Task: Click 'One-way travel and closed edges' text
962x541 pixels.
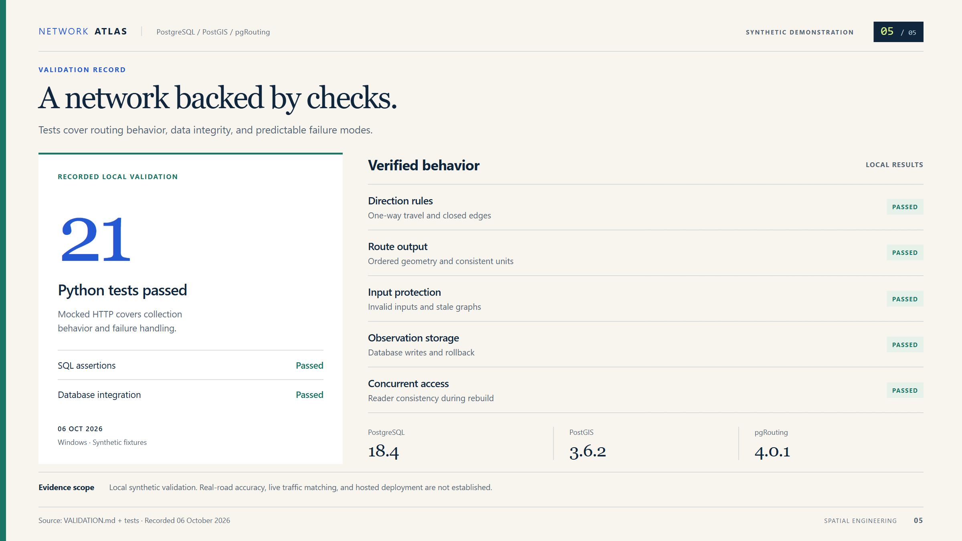Action: tap(429, 216)
